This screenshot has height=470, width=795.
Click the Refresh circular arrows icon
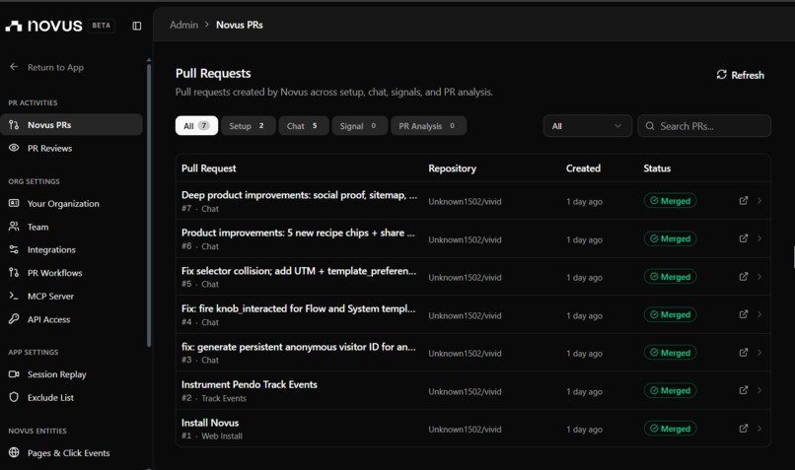coord(721,75)
